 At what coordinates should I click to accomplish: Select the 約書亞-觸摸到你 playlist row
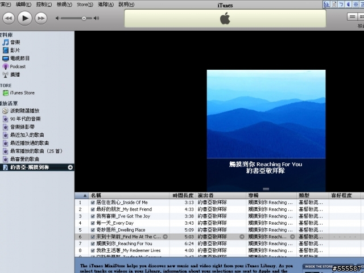coord(37,167)
